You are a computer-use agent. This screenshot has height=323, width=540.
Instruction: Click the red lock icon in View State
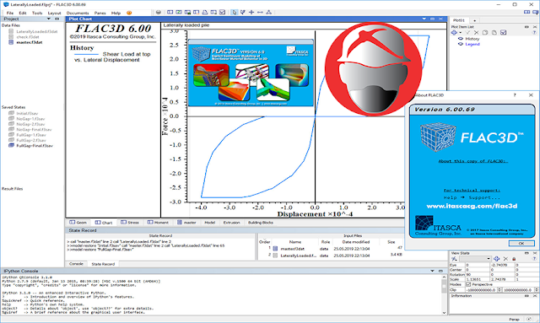coord(514,259)
